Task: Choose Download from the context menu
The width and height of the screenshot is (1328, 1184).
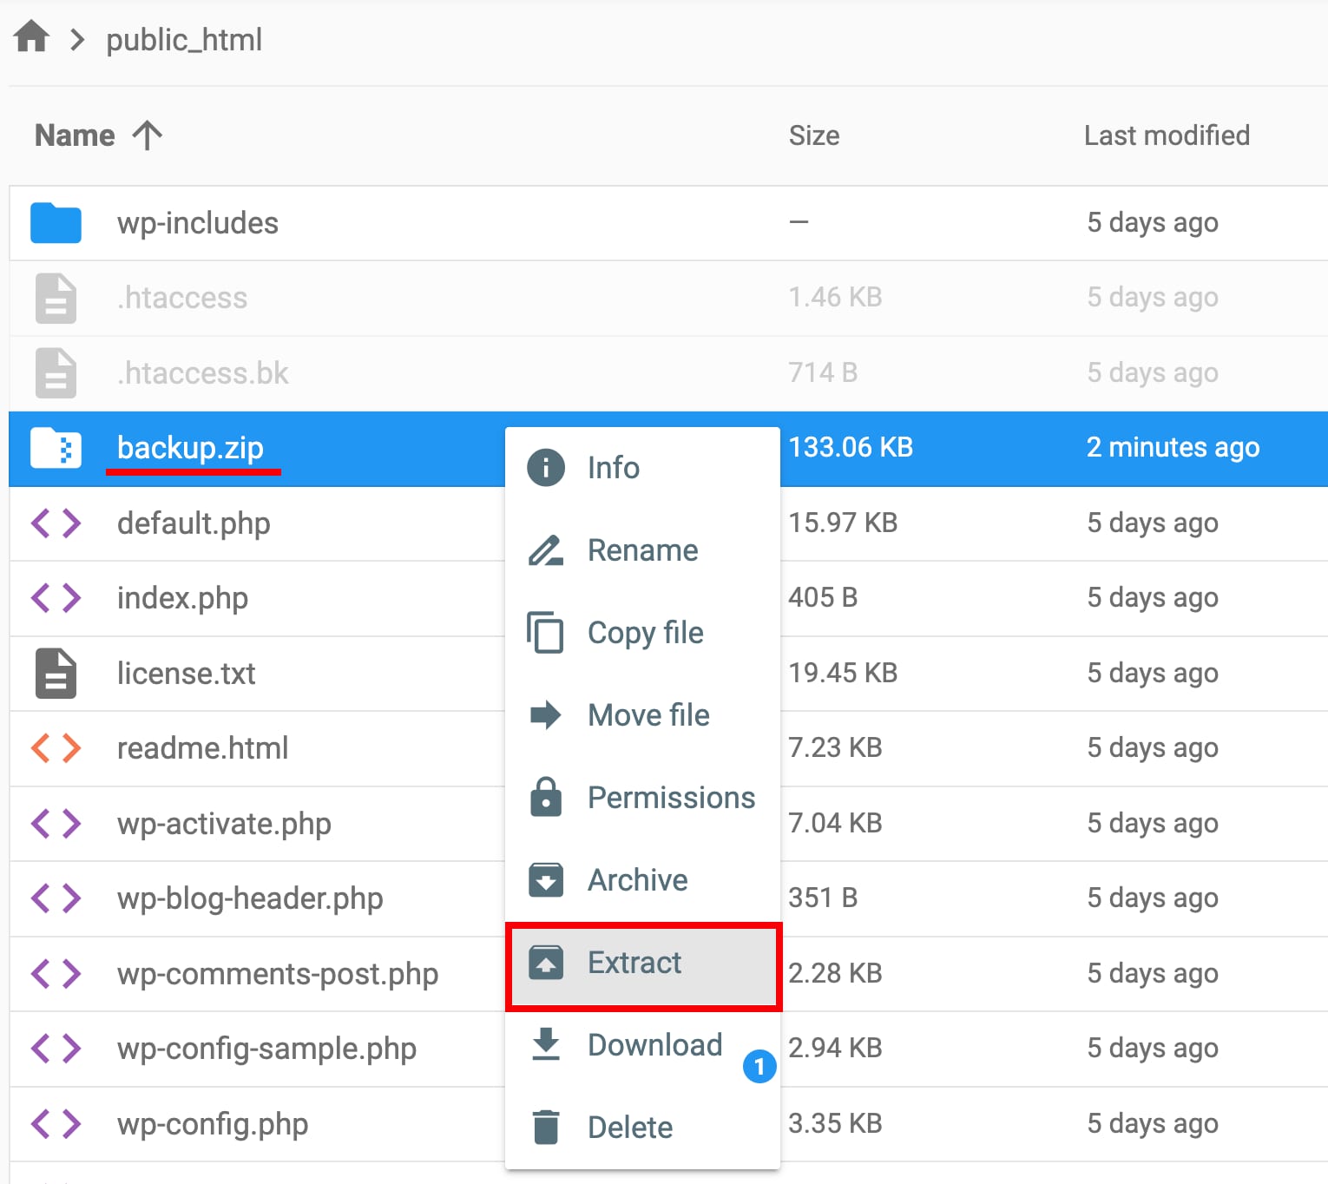Action: click(655, 1044)
